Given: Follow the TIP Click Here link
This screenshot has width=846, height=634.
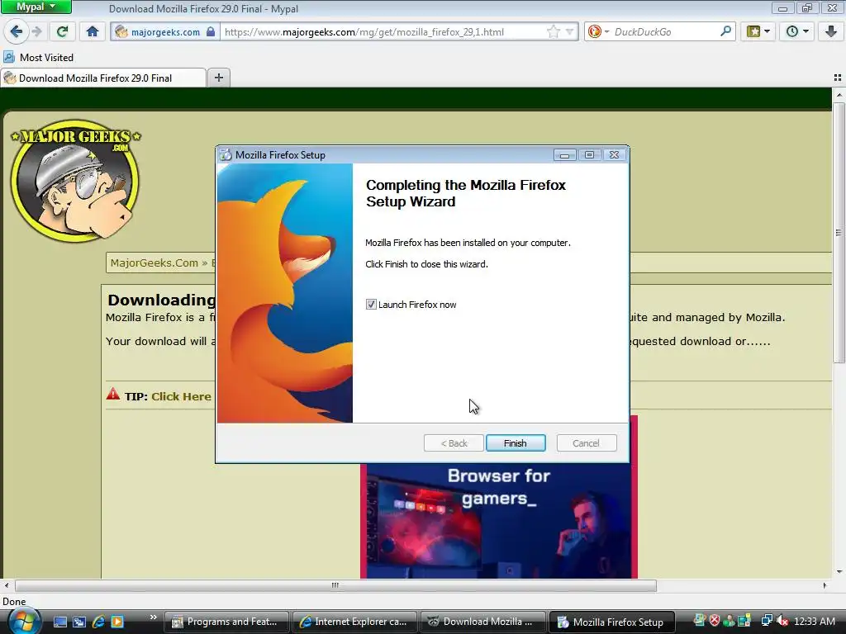Looking at the screenshot, I should (x=181, y=396).
